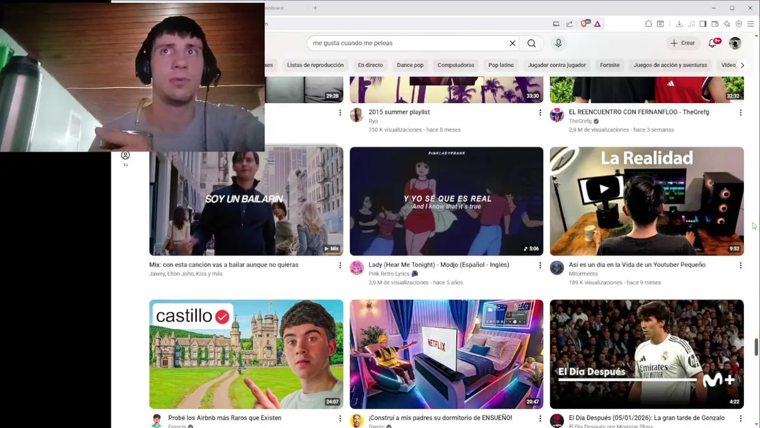Open the Pink Retro Lyrics channel avatar

356,268
